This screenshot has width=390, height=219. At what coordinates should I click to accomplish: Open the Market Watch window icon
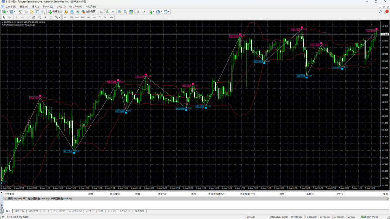tap(20, 12)
